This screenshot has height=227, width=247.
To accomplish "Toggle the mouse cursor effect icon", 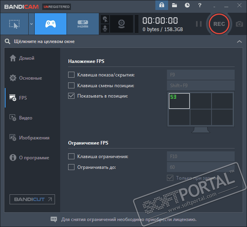I will click(x=105, y=20).
